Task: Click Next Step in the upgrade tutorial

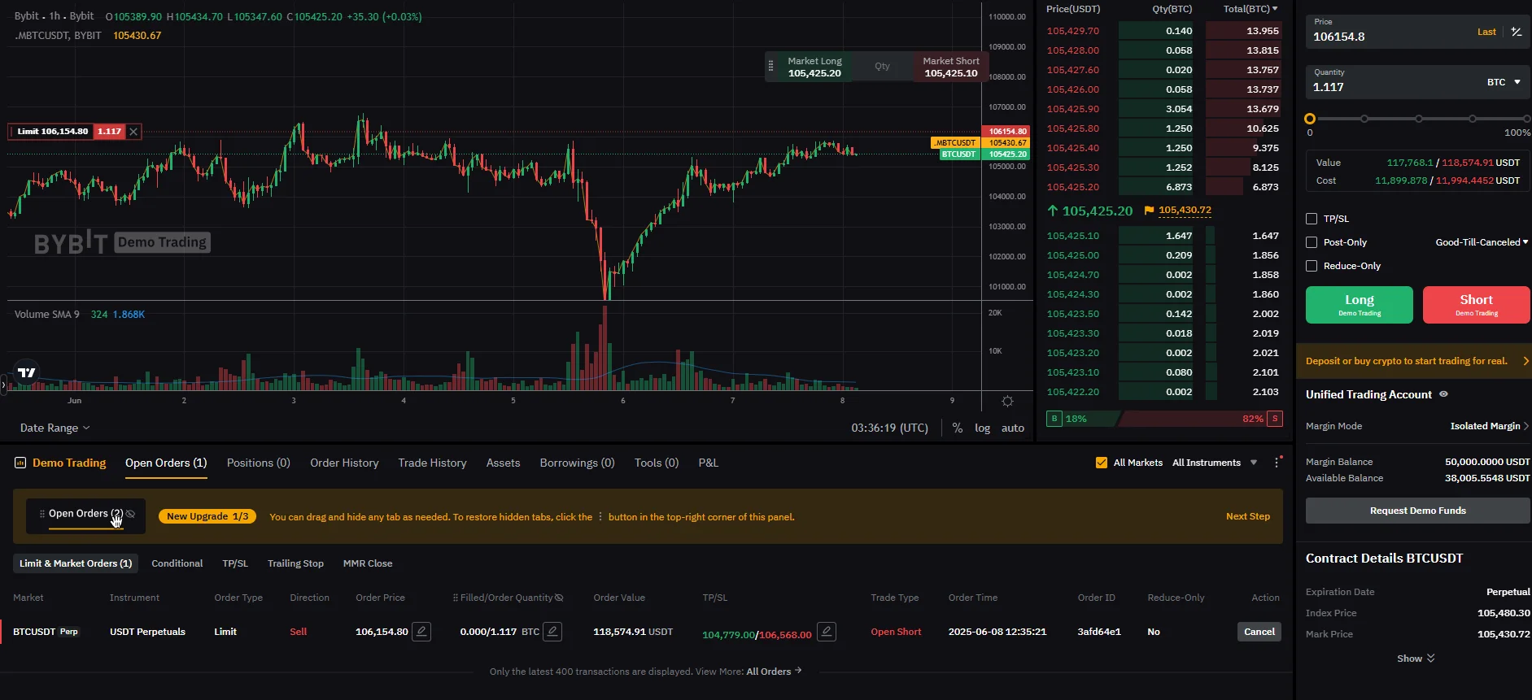Action: click(1247, 516)
